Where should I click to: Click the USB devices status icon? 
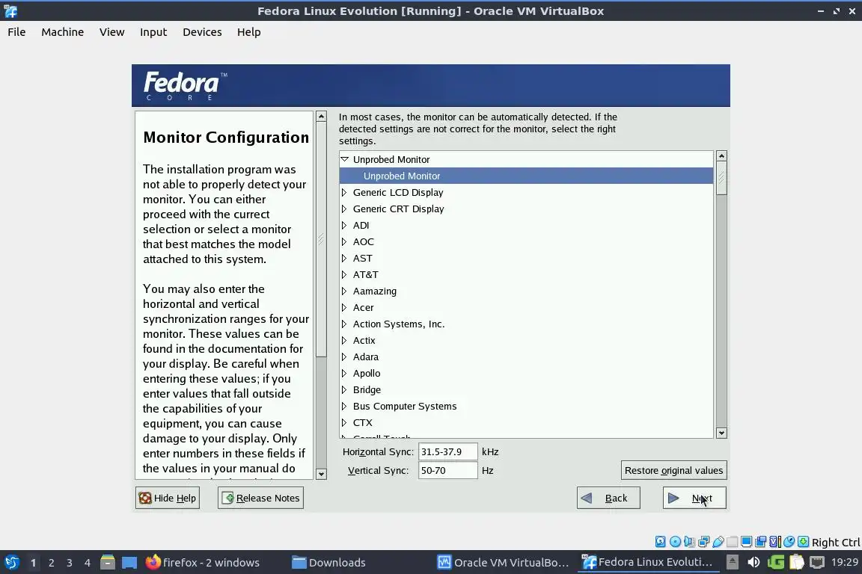(718, 542)
